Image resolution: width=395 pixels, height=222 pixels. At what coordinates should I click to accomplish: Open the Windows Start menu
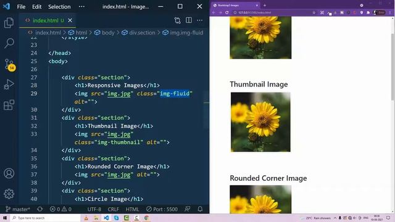coord(5,218)
